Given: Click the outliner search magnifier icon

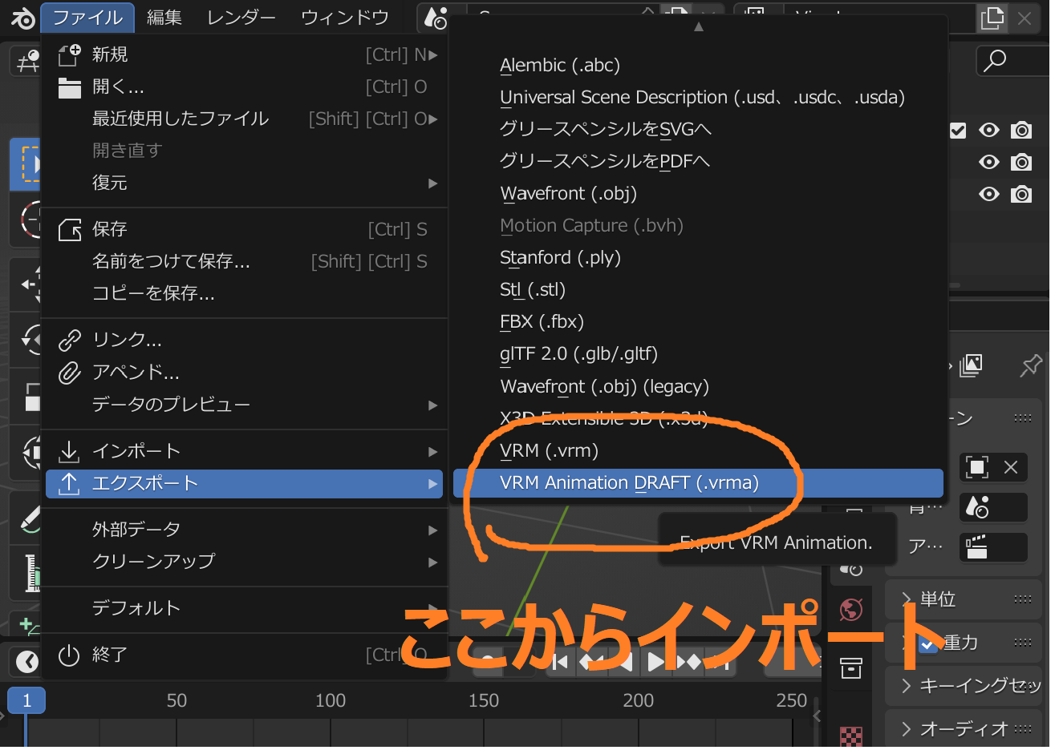Looking at the screenshot, I should [x=995, y=60].
